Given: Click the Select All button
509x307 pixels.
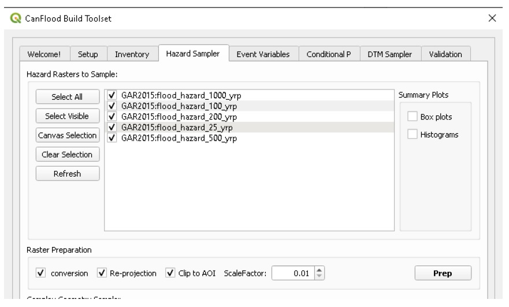Looking at the screenshot, I should point(68,96).
